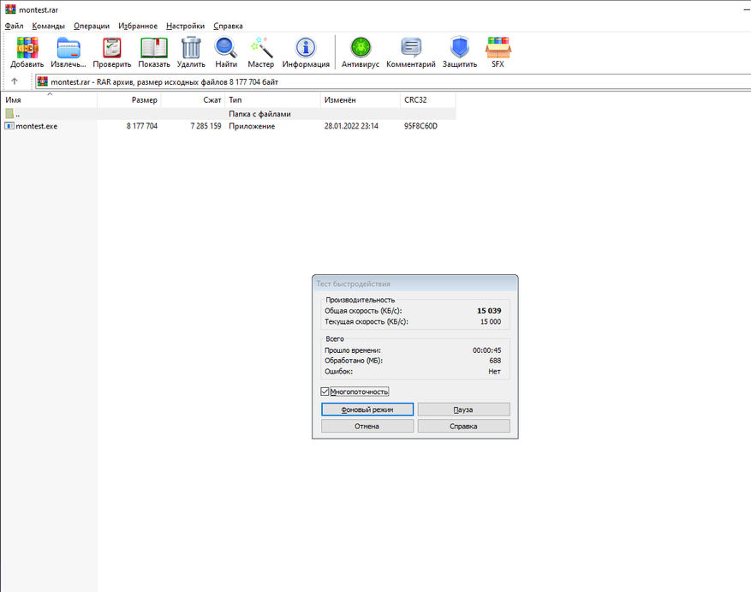Click the Фоновый режим button
751x592 pixels.
(367, 410)
